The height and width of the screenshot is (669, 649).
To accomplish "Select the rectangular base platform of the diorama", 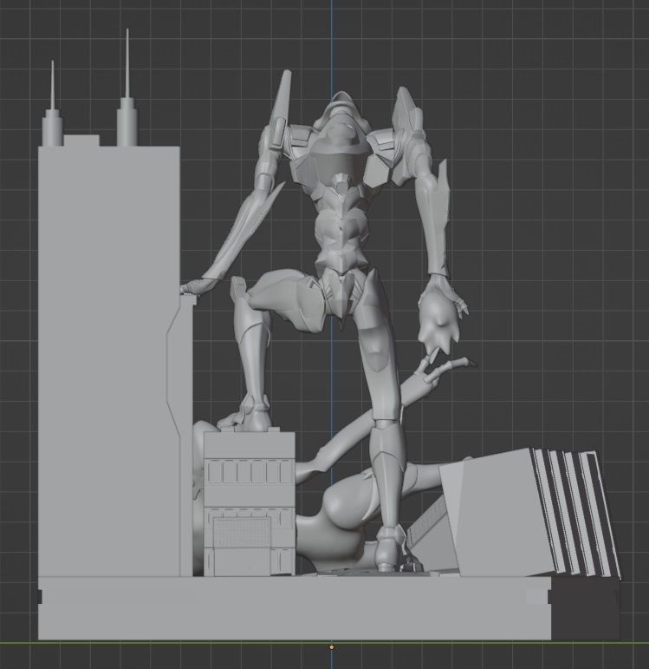I will [294, 608].
